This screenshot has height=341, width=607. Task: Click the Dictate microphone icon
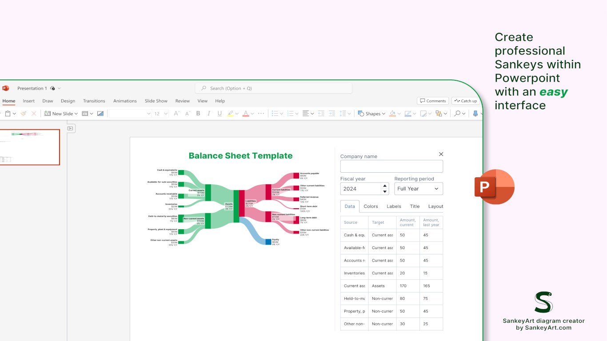click(475, 114)
